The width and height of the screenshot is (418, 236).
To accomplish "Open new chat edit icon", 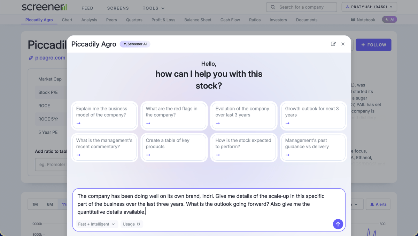I will pos(333,44).
